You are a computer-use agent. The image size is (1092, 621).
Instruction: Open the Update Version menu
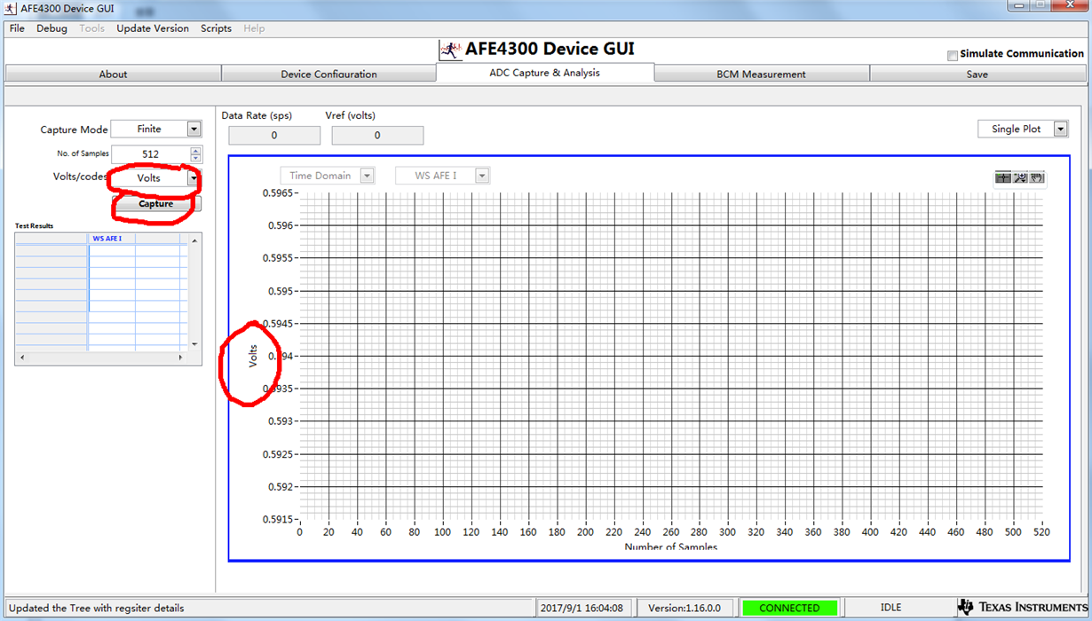153,28
